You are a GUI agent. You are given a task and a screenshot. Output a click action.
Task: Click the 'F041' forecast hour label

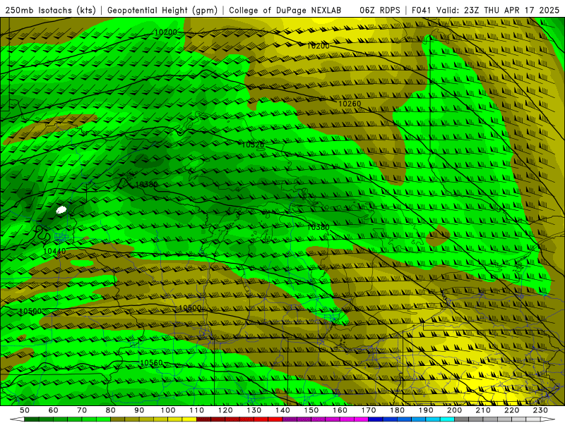click(422, 10)
